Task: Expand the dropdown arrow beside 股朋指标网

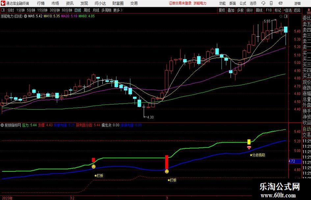Action: click(2, 125)
